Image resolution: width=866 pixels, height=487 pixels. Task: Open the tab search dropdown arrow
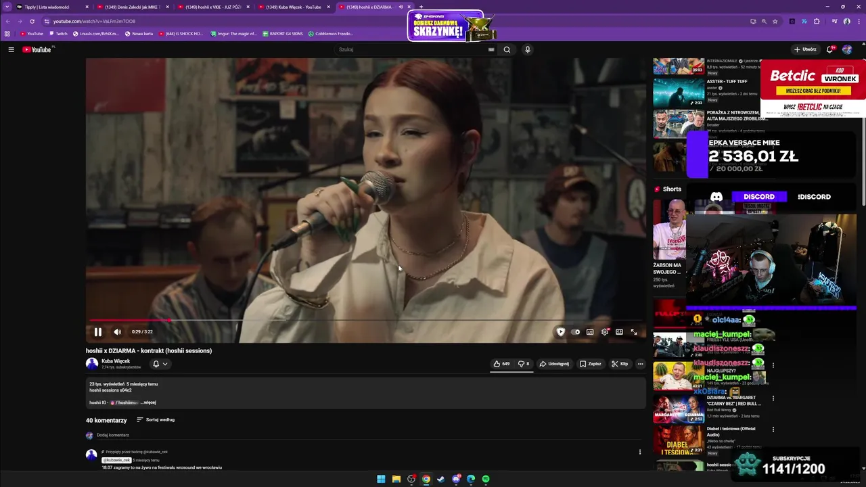[7, 7]
